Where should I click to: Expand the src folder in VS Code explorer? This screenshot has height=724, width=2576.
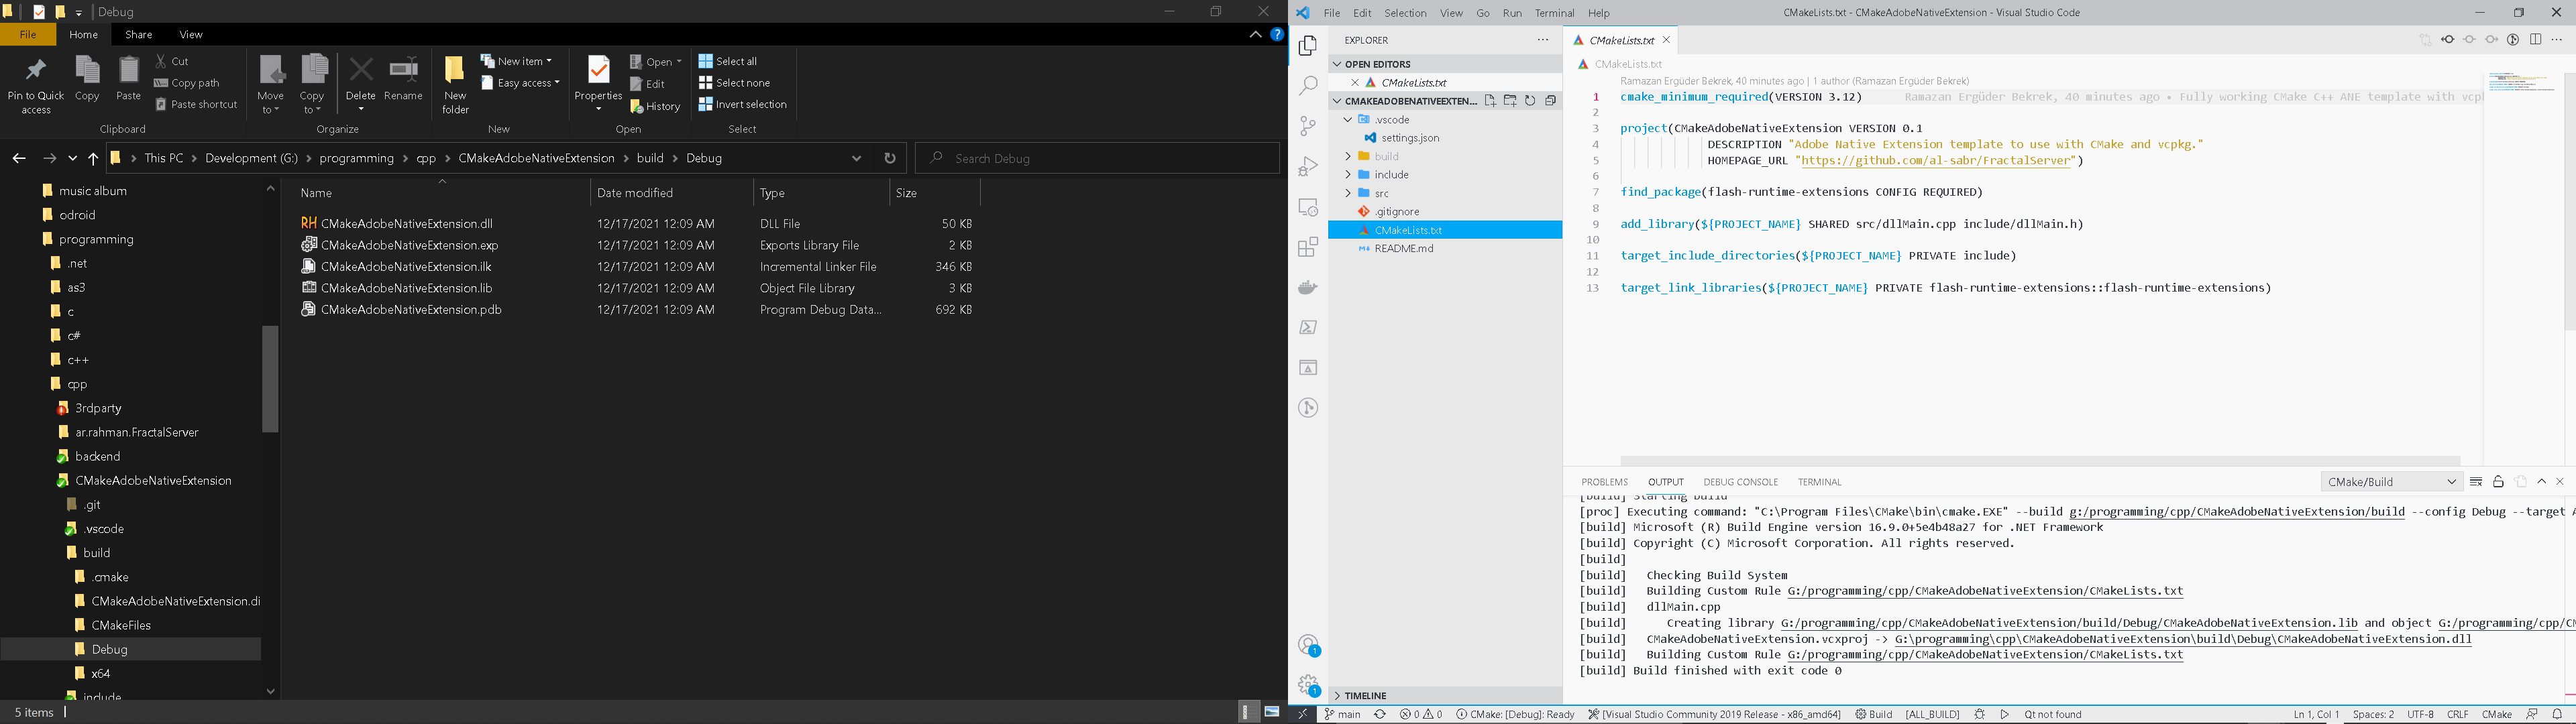click(x=1445, y=194)
